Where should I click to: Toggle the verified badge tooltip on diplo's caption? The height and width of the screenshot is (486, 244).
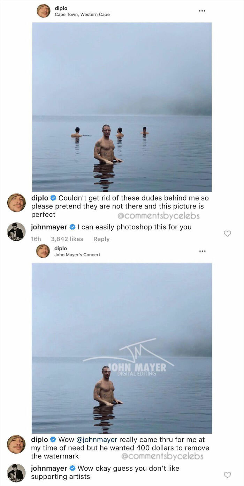tap(53, 198)
